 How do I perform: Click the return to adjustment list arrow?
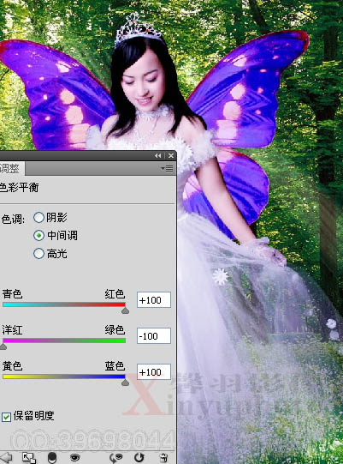(6, 457)
